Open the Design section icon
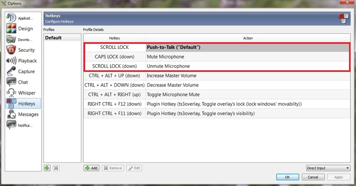The height and width of the screenshot is (186, 356). [x=11, y=29]
